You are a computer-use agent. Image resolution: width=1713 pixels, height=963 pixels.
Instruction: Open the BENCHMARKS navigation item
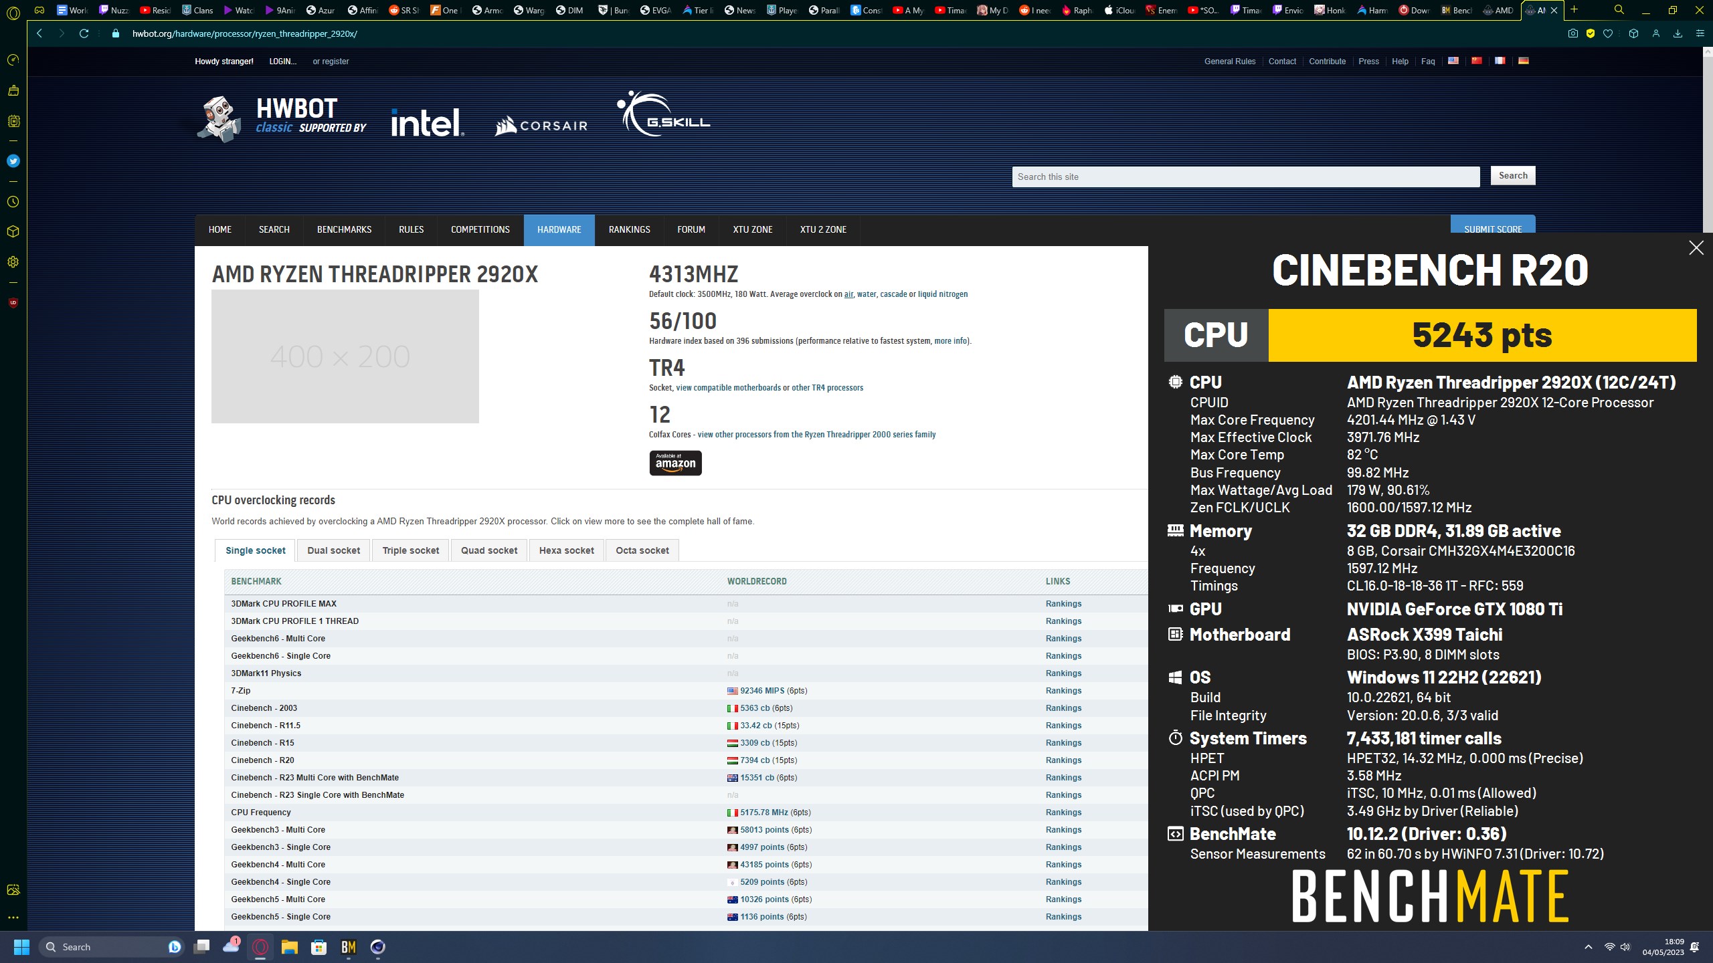click(x=344, y=229)
